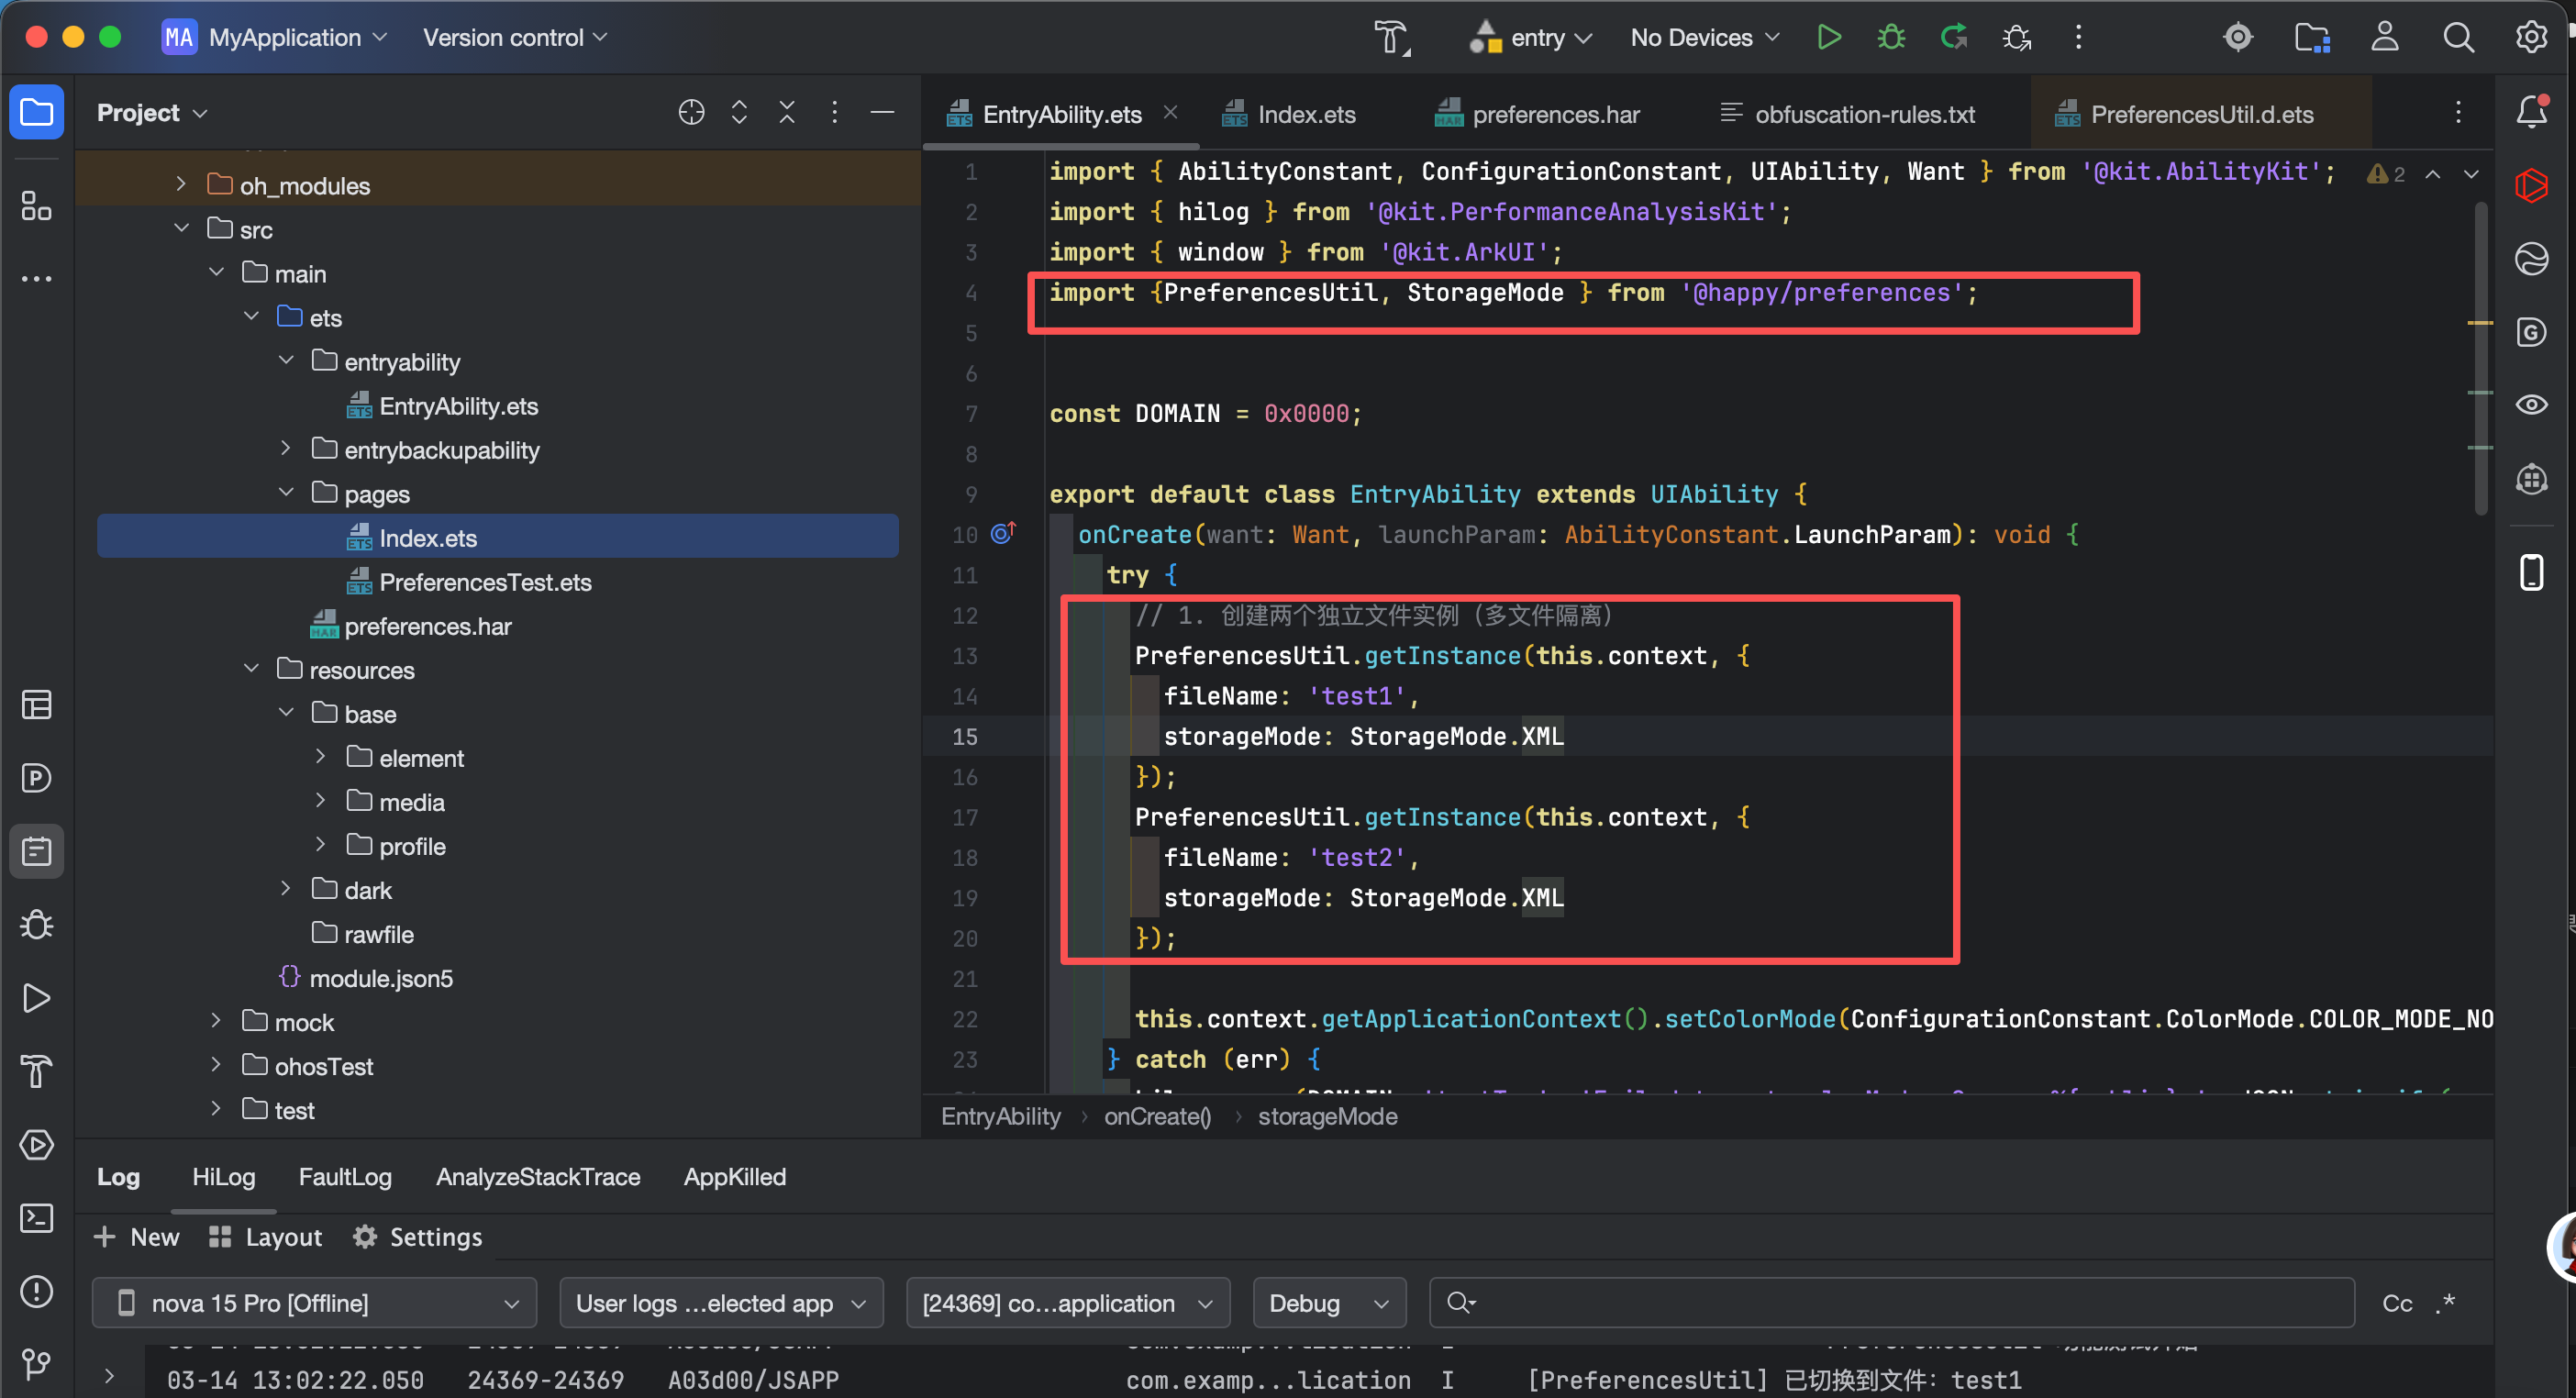Expand the oh_modules folder
Viewport: 2576px width, 1398px height.
coord(181,185)
